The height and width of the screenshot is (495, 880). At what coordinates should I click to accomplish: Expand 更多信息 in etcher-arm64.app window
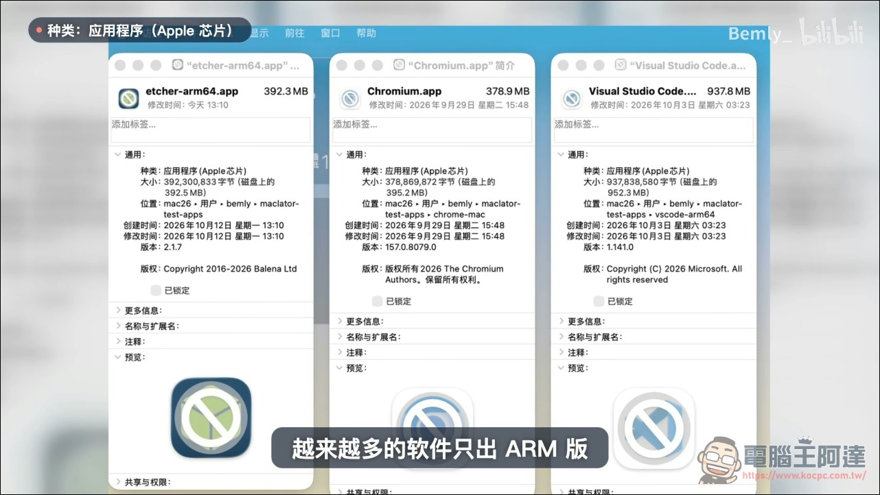coord(117,311)
